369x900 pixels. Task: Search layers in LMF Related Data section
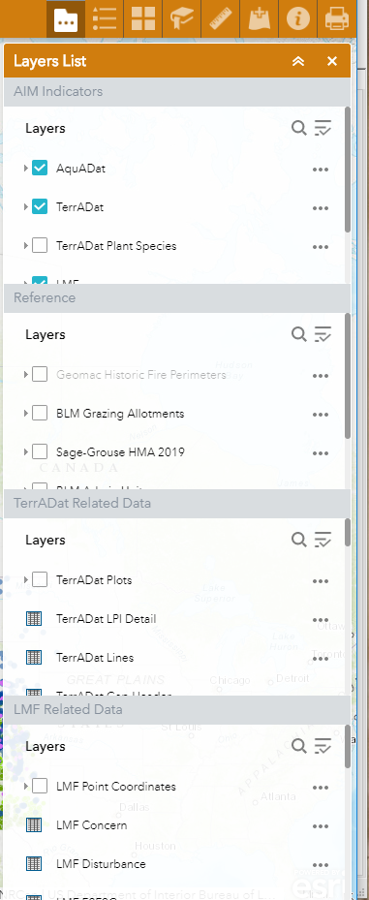click(x=299, y=746)
